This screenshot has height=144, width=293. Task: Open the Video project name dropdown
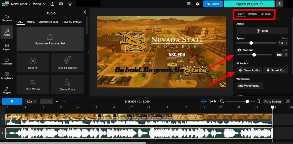(39, 4)
